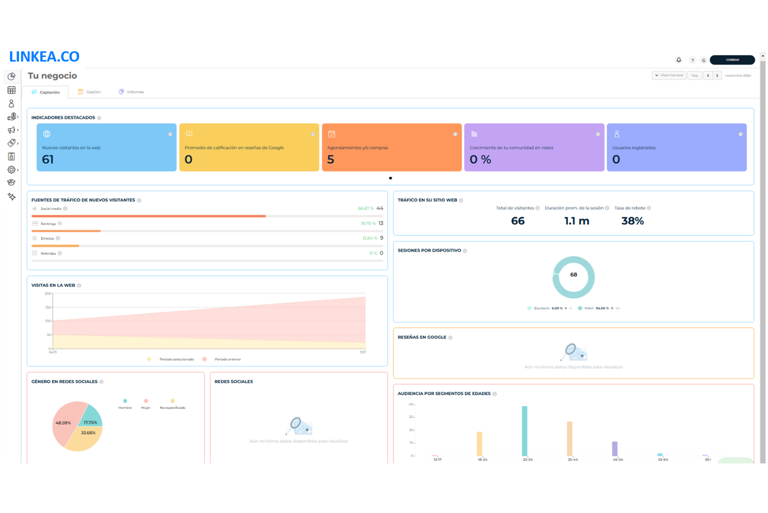The width and height of the screenshot is (768, 513).
Task: Click the question mark help icon
Action: [692, 60]
